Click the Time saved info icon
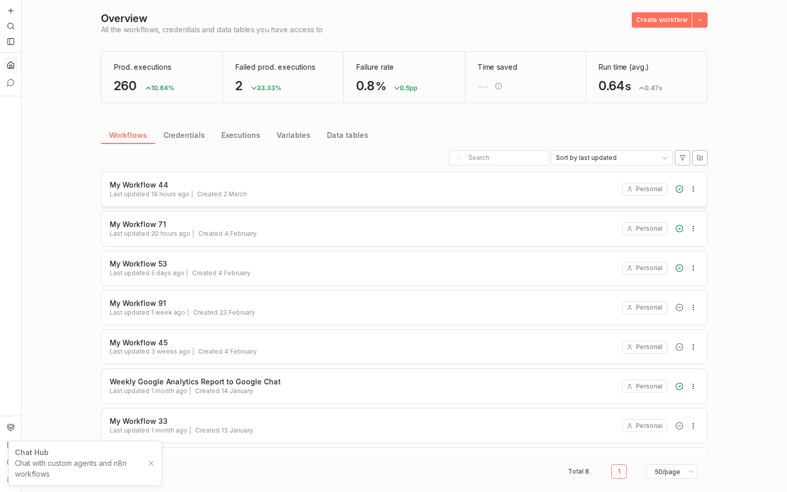The height and width of the screenshot is (492, 787). click(x=499, y=86)
